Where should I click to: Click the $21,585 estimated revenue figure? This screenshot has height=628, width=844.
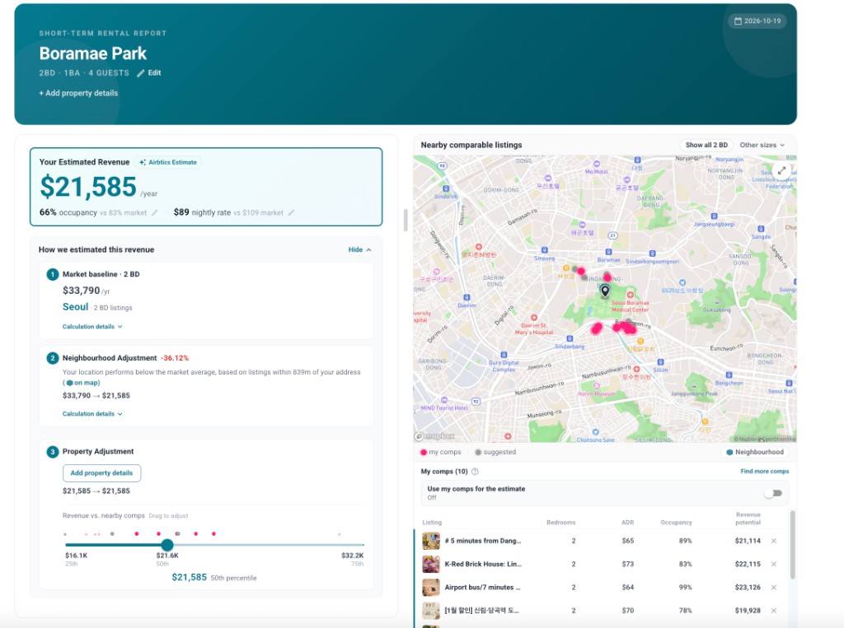coord(88,187)
